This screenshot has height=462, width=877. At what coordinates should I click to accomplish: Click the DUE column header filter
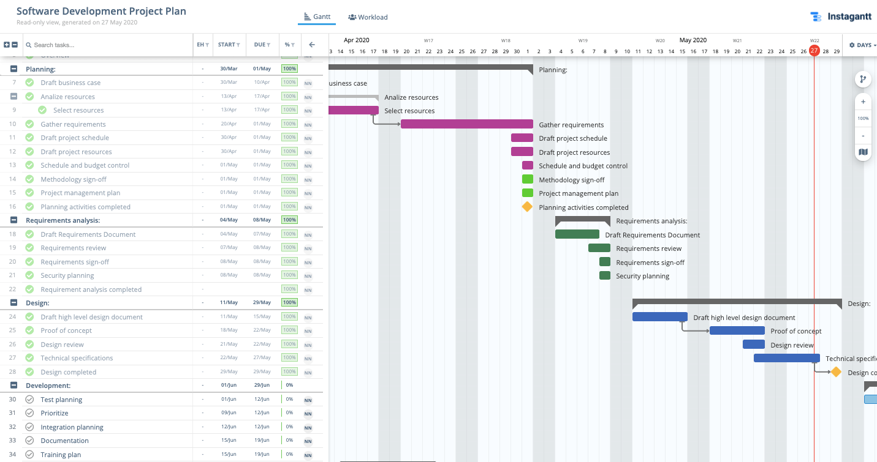[x=262, y=45]
